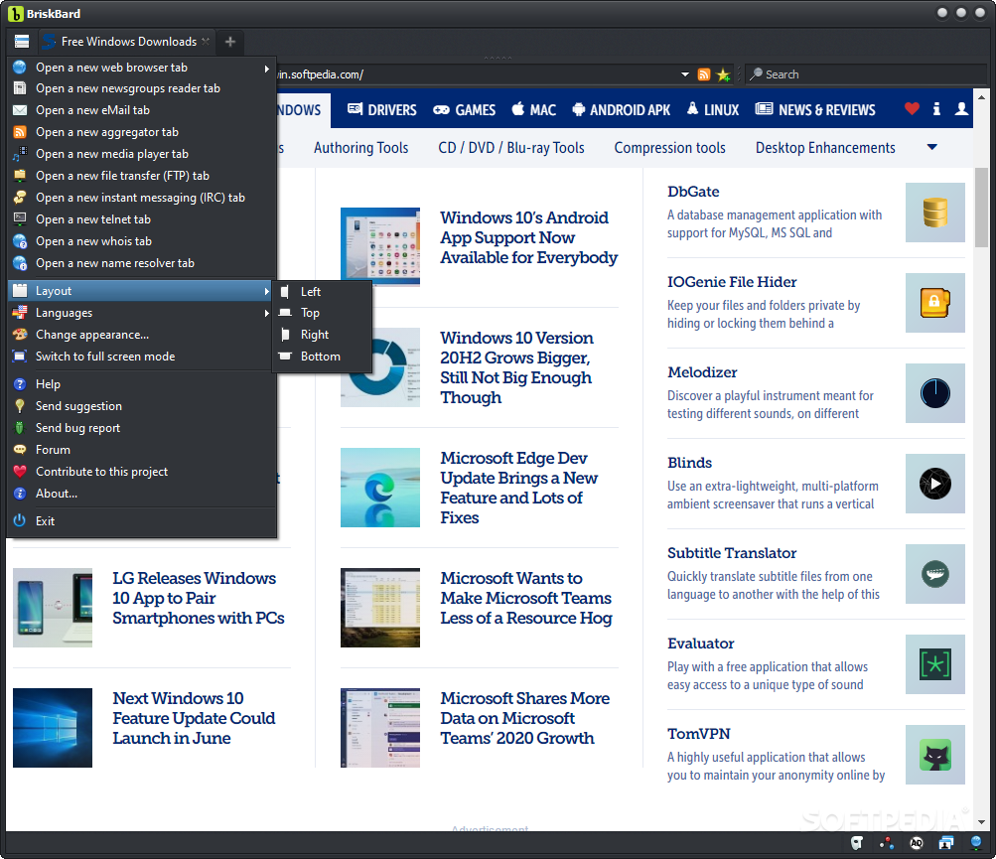Open the MAC section link
The height and width of the screenshot is (859, 996).
(x=533, y=110)
